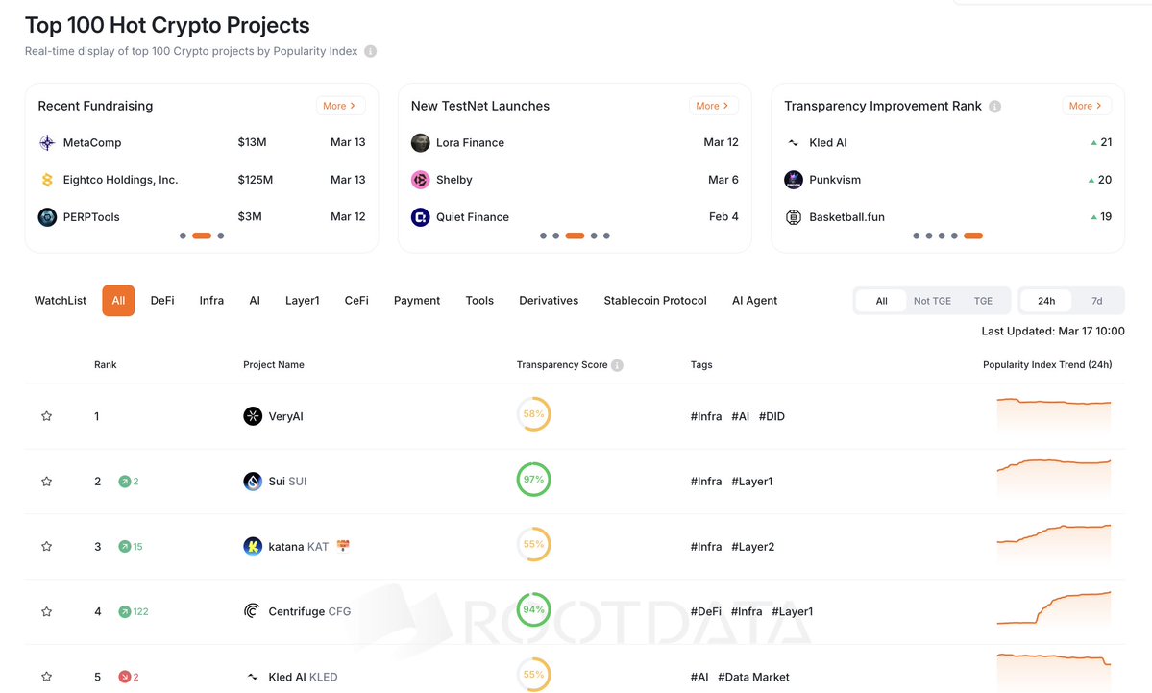Image resolution: width=1152 pixels, height=693 pixels.
Task: Click Centrifuge's 94% transparency score ring
Action: coord(533,609)
